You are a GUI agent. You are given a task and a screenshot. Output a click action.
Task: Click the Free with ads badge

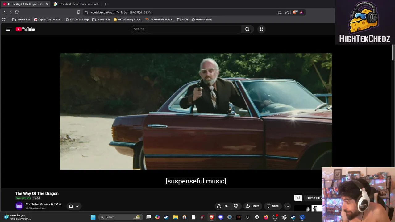coord(23,198)
